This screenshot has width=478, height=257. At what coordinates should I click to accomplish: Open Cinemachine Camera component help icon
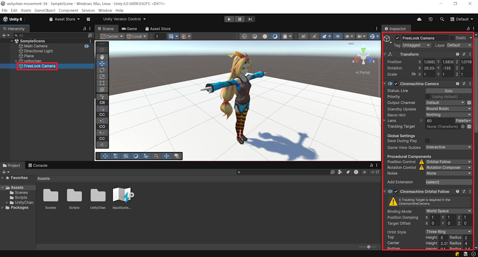[x=458, y=84]
